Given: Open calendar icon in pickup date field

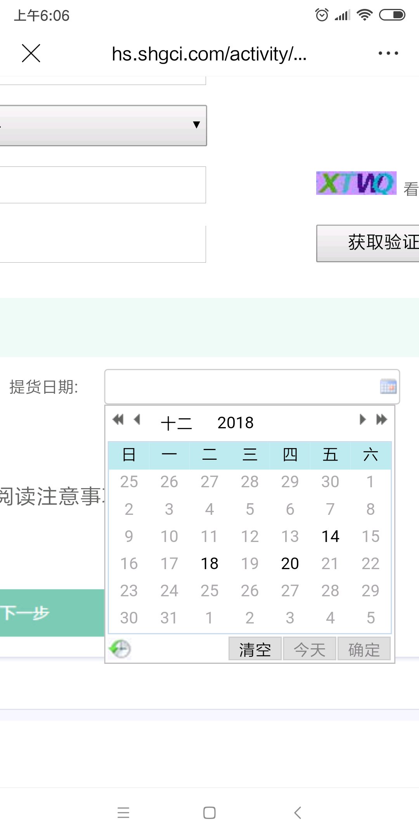Looking at the screenshot, I should [388, 386].
